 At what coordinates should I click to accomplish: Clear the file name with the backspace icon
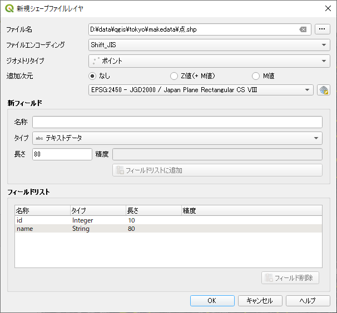click(303, 29)
